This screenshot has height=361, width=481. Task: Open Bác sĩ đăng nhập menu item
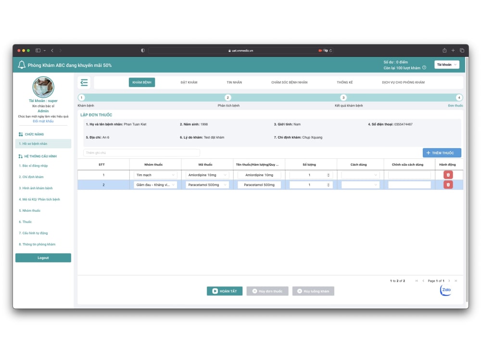point(34,166)
